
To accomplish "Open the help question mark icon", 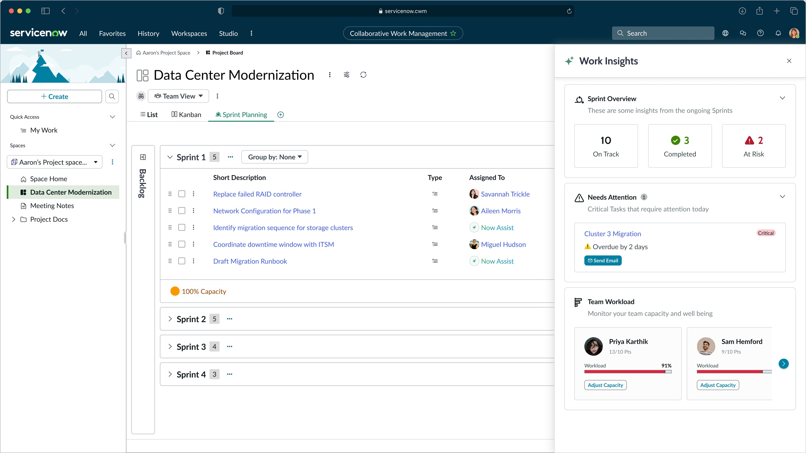I will click(x=760, y=33).
